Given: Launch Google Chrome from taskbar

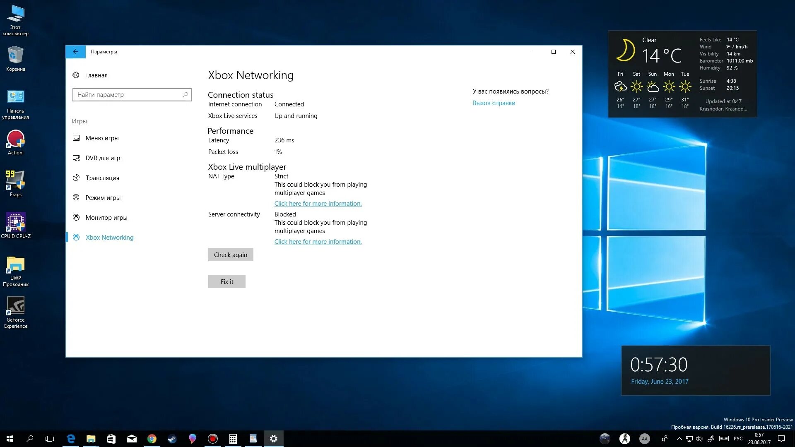Looking at the screenshot, I should [x=152, y=439].
